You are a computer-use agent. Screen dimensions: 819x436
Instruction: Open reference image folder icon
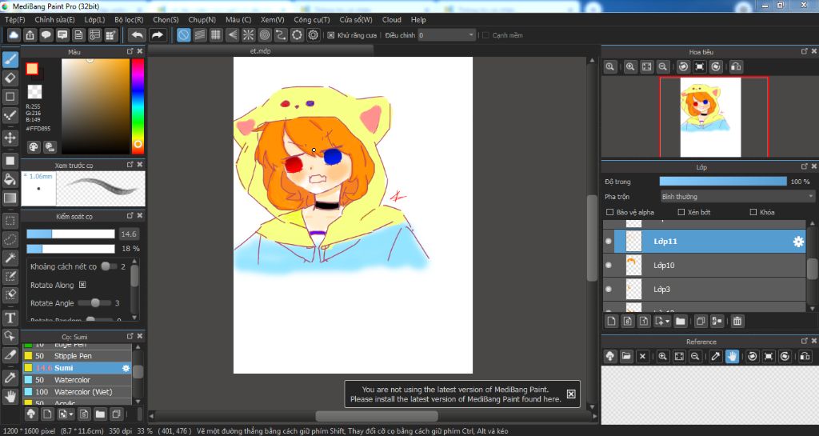626,356
